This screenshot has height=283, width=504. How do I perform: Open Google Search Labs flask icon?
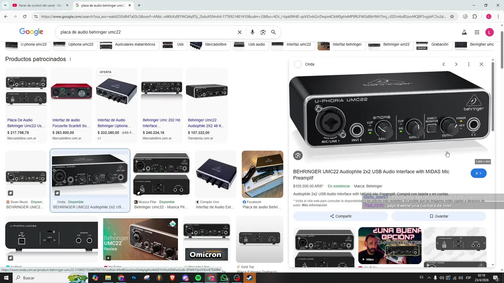464,32
